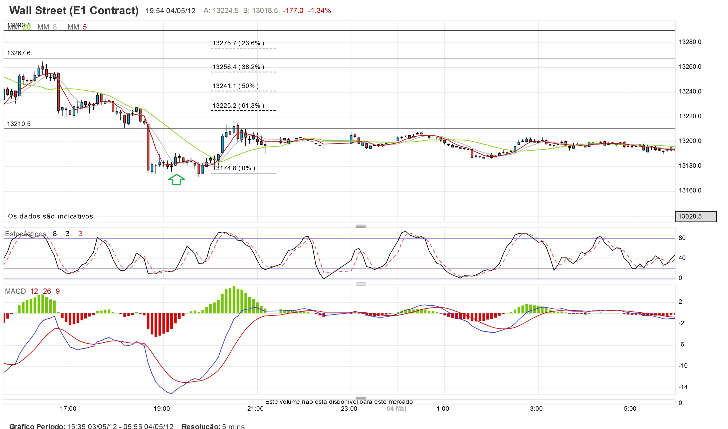The image size is (728, 429).
Task: Click the Os dados são indicativos notice
Action: pyautogui.click(x=51, y=216)
